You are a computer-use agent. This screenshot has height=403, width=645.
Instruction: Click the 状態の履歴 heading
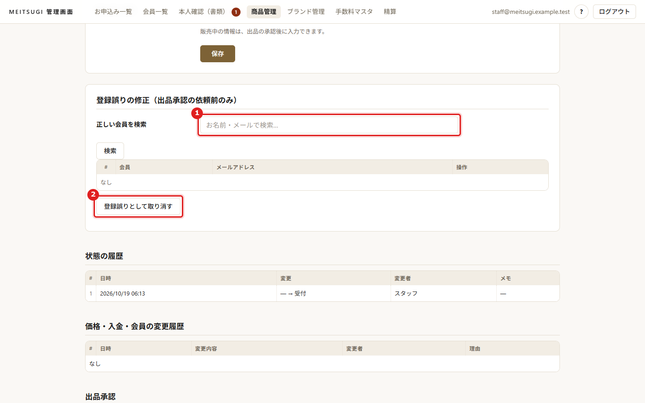104,256
